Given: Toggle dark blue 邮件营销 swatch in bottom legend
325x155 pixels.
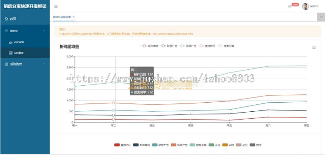Looking at the screenshot, I should pos(136,145).
